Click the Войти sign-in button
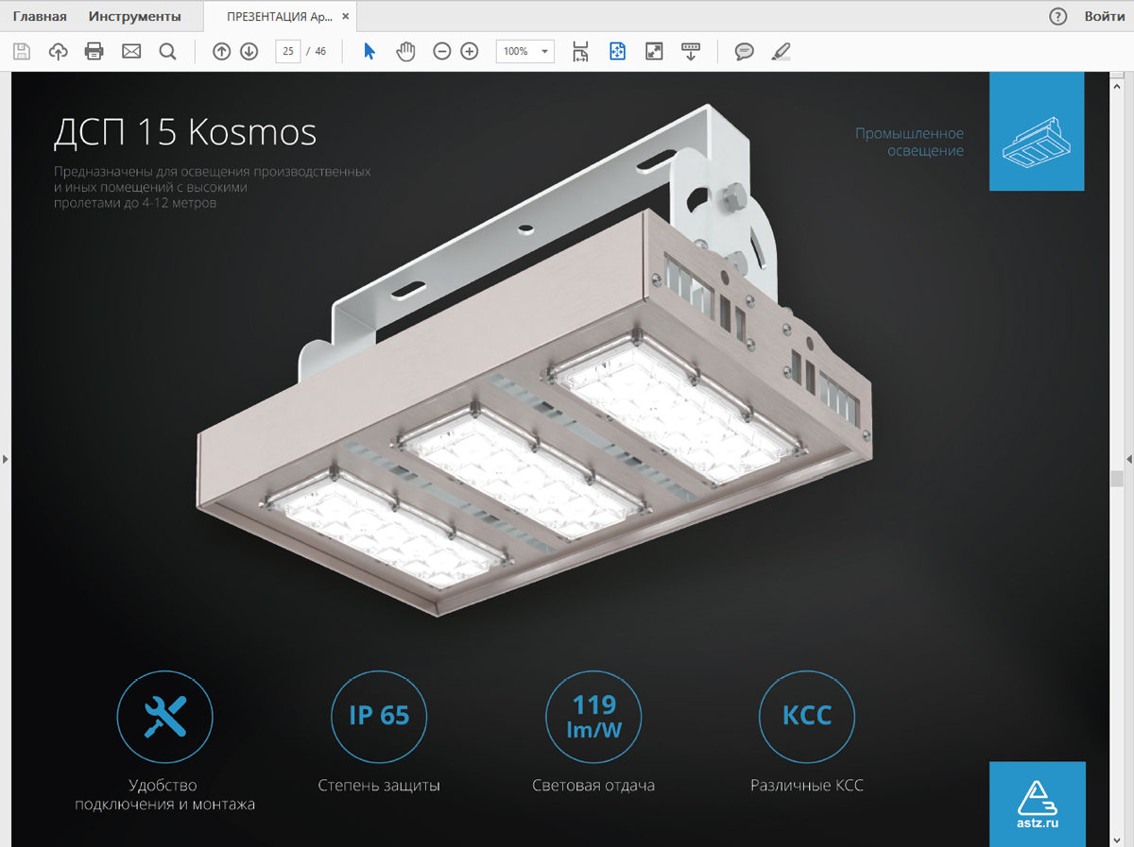This screenshot has width=1134, height=847. click(1105, 16)
